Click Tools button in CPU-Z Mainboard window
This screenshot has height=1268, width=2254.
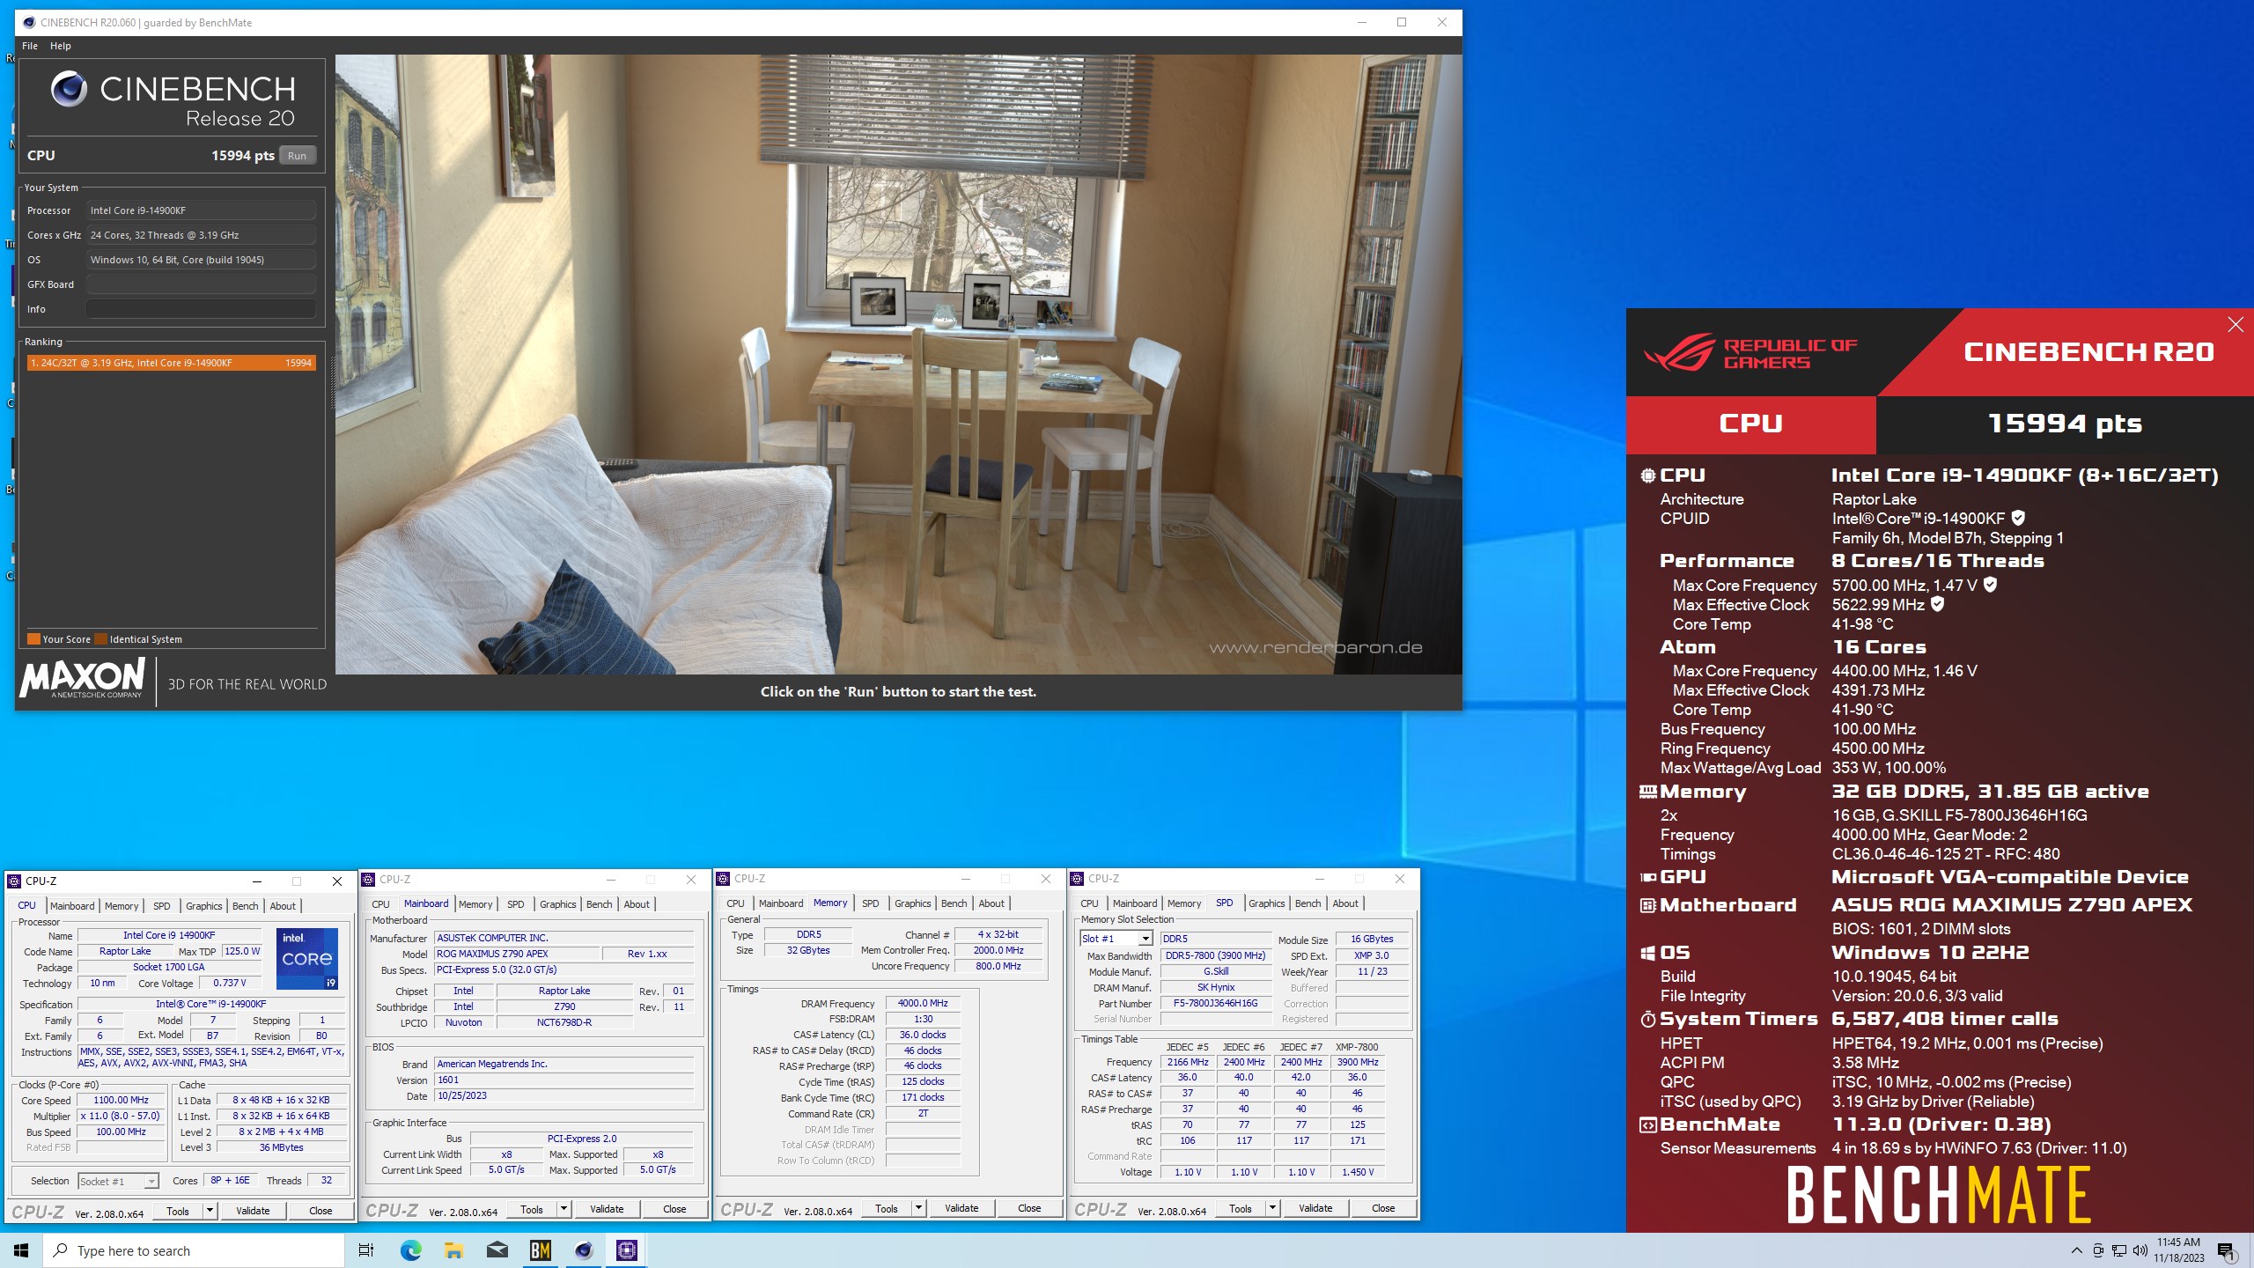(532, 1209)
